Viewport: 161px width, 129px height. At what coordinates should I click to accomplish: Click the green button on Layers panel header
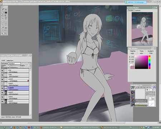[30, 55]
